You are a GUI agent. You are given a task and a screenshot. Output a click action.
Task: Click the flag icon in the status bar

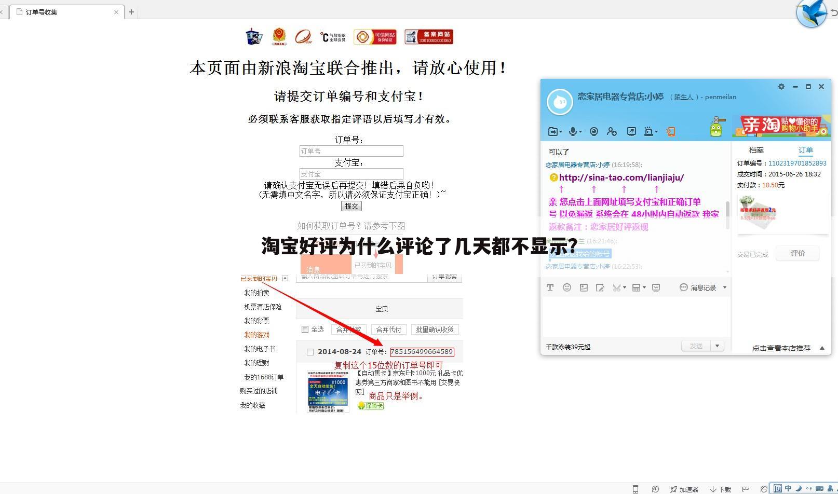click(746, 489)
